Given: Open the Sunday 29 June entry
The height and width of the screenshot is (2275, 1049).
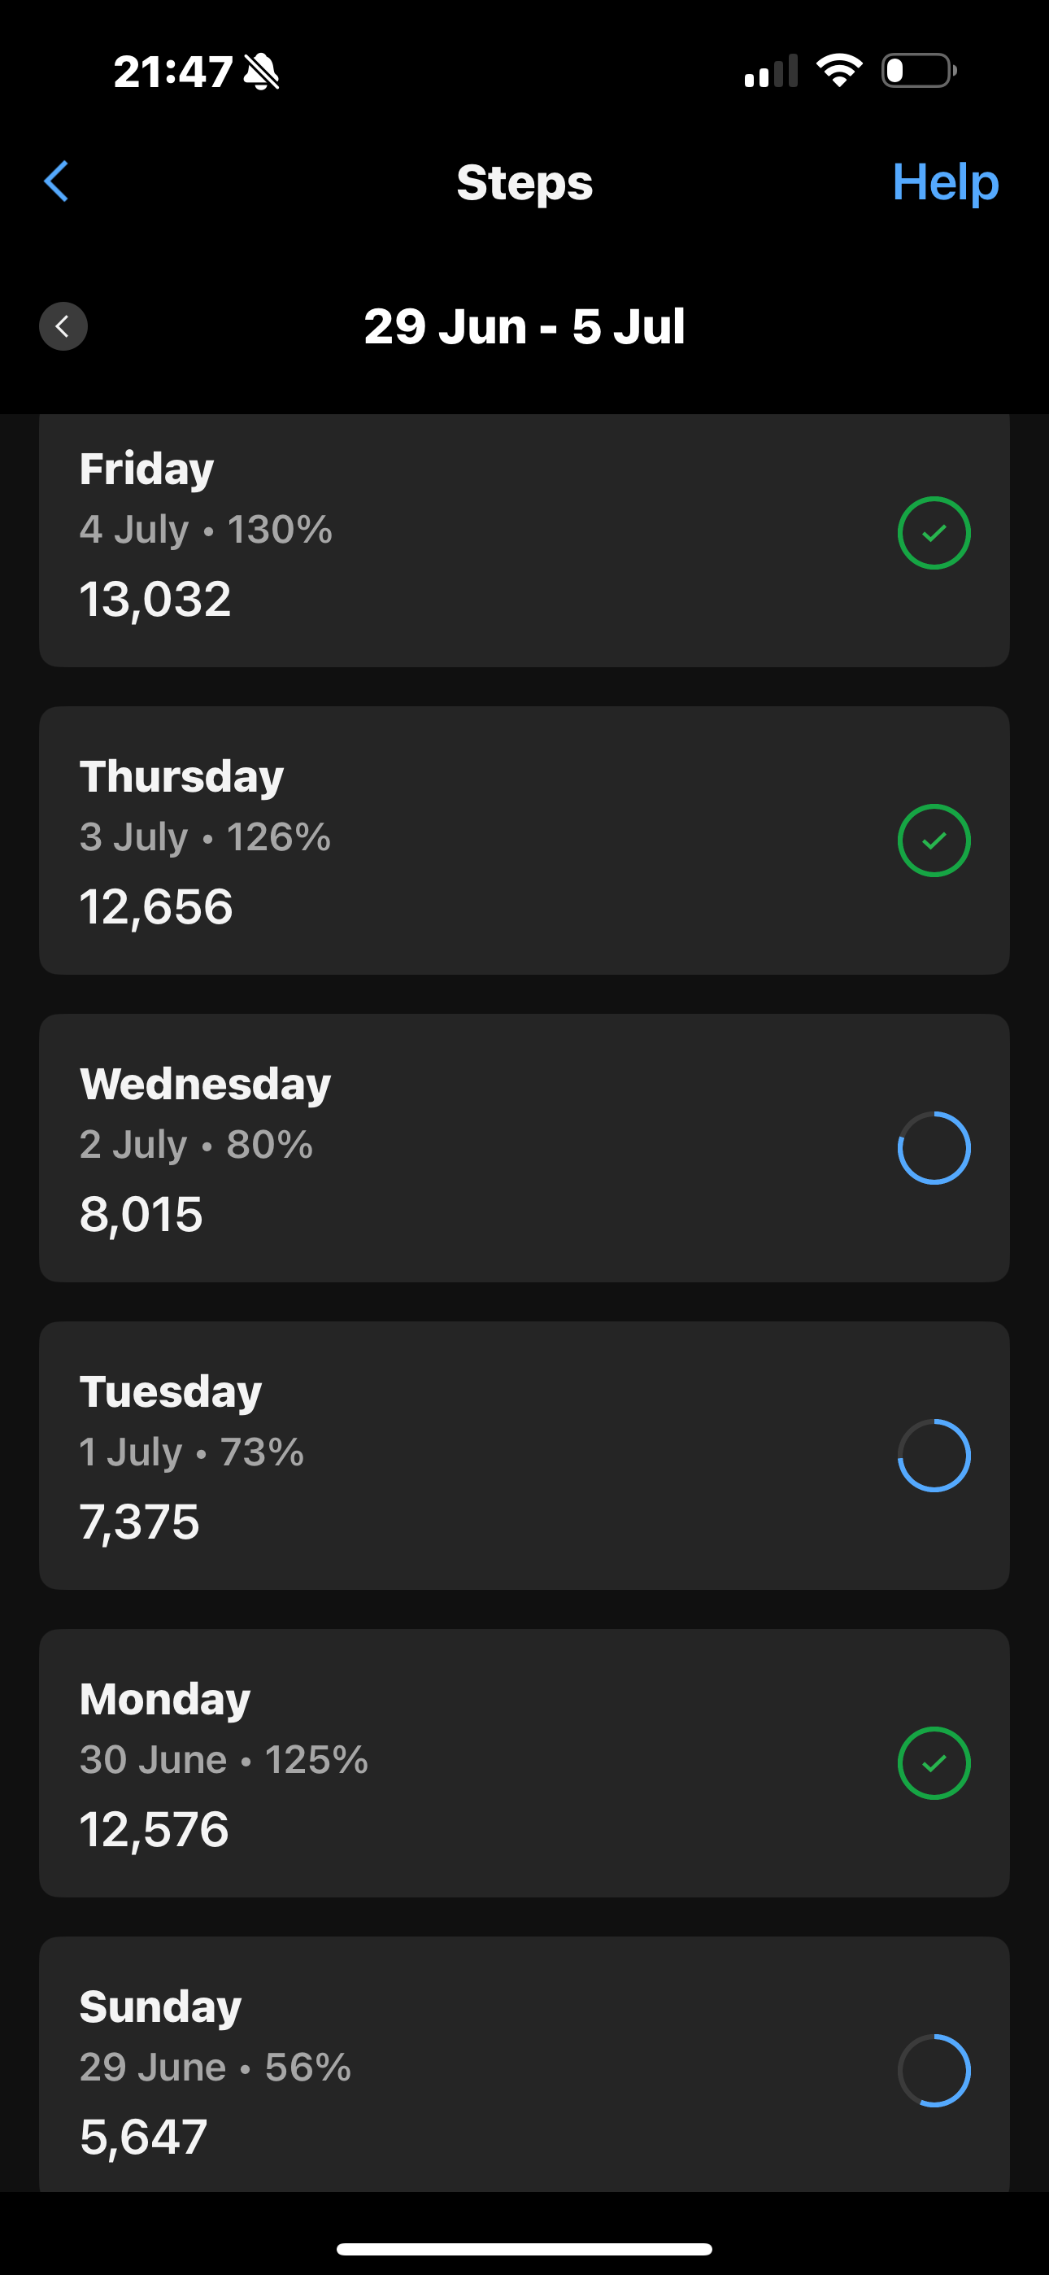Looking at the screenshot, I should (524, 2064).
